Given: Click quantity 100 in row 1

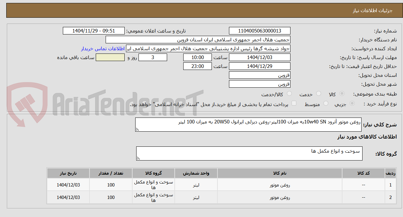Looking at the screenshot, I should [x=111, y=185].
